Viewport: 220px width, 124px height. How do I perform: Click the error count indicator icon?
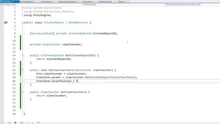coord(15,123)
